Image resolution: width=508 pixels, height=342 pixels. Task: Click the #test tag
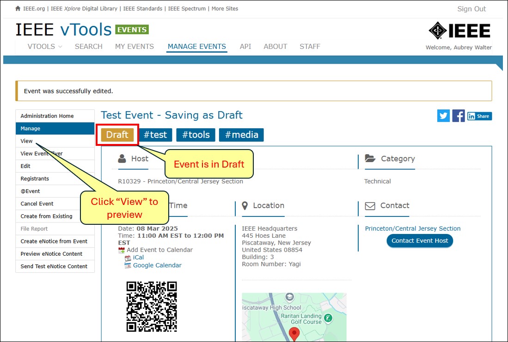155,135
